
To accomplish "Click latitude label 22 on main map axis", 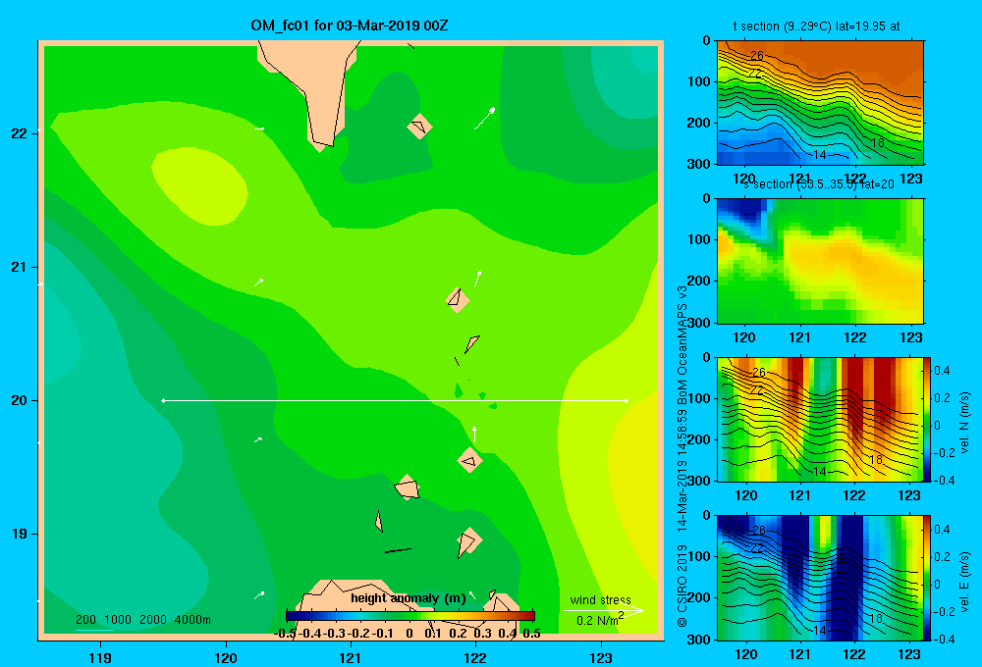I will pos(20,133).
